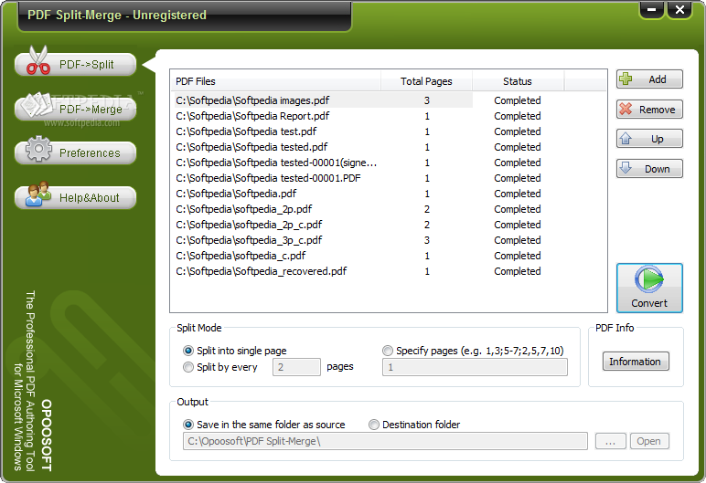Sort by the Status column header
Screen dimensions: 706x483
pyautogui.click(x=518, y=81)
